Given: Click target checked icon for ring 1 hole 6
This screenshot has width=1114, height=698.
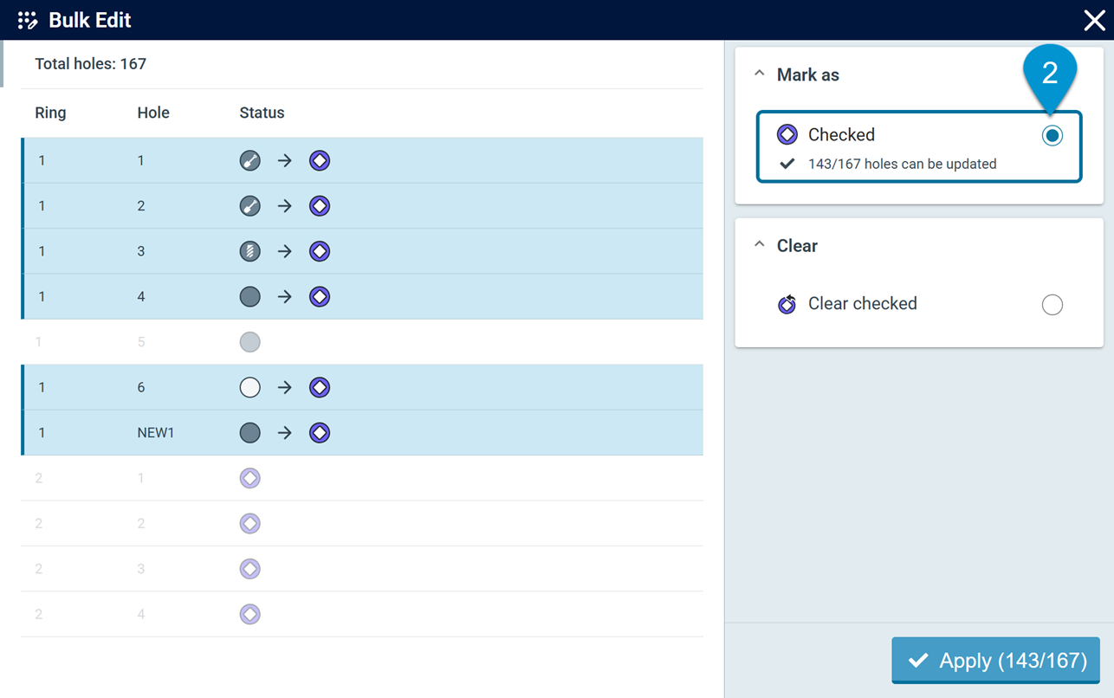Looking at the screenshot, I should tap(320, 387).
